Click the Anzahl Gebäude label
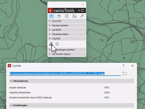Image resolution: width=145 pixels, height=109 pixels. pyautogui.click(x=18, y=88)
